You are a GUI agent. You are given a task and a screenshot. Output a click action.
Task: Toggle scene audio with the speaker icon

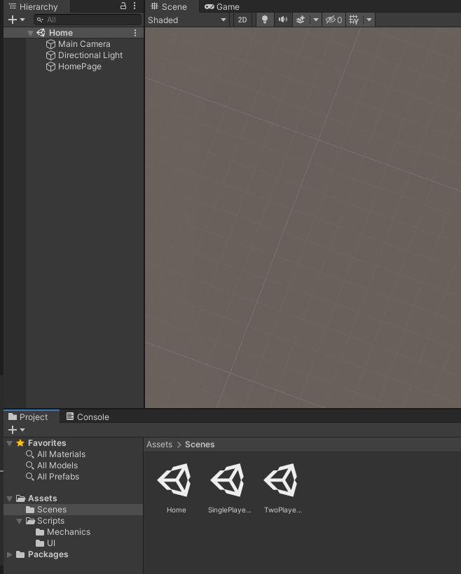(282, 20)
